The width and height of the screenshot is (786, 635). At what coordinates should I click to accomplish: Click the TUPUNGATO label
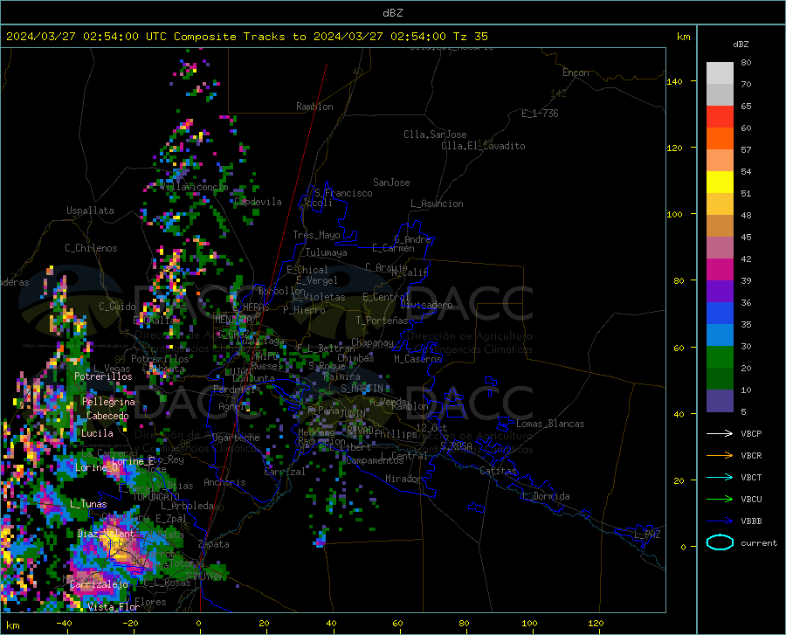[156, 497]
